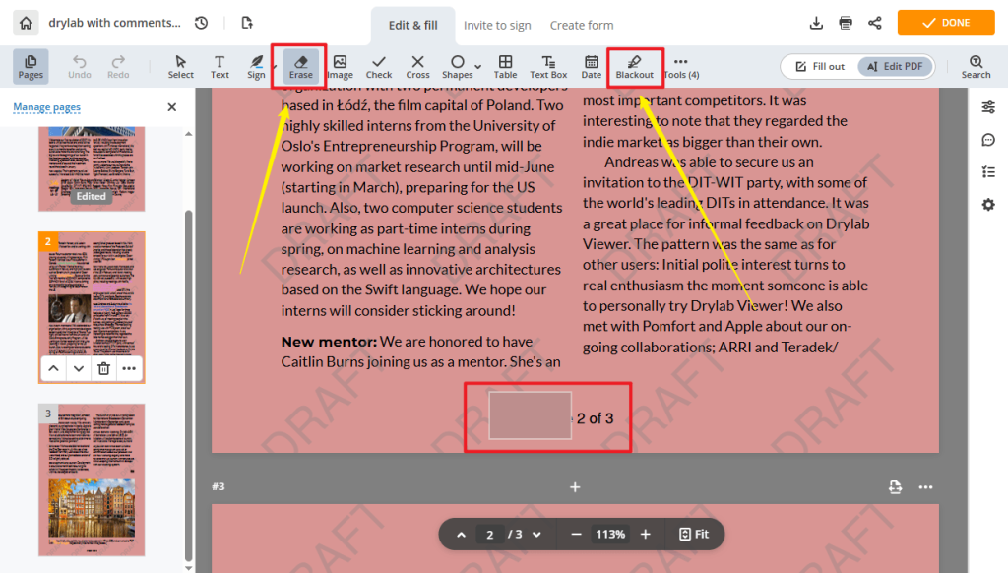Zoom out with minus button
The width and height of the screenshot is (1008, 573).
click(x=576, y=535)
